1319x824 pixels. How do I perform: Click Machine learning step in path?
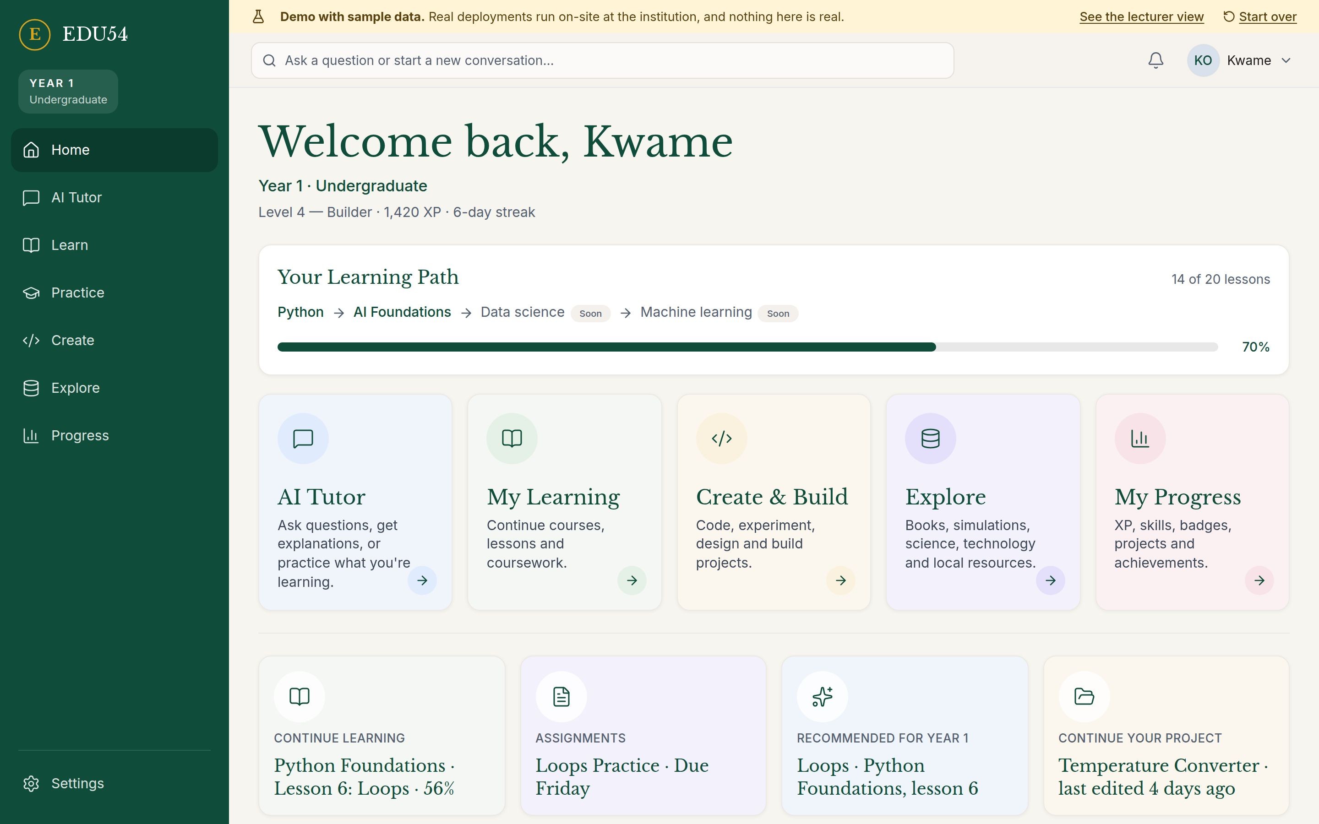pyautogui.click(x=696, y=312)
